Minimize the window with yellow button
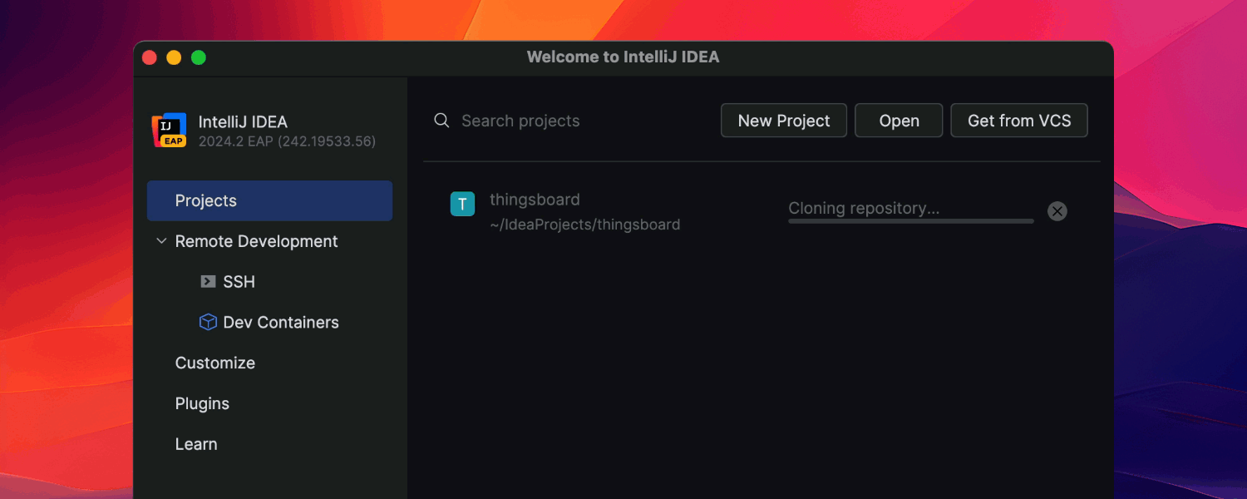1247x499 pixels. (174, 57)
